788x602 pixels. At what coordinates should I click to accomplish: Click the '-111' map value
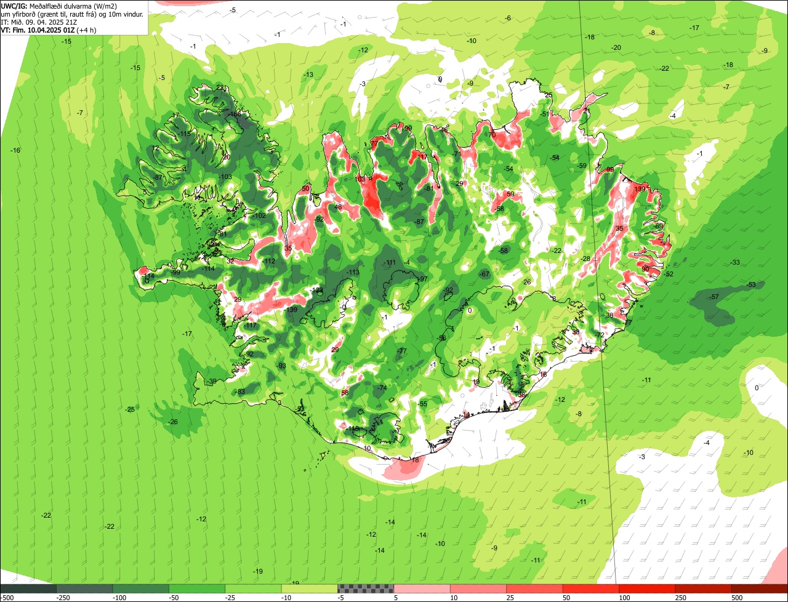(389, 263)
